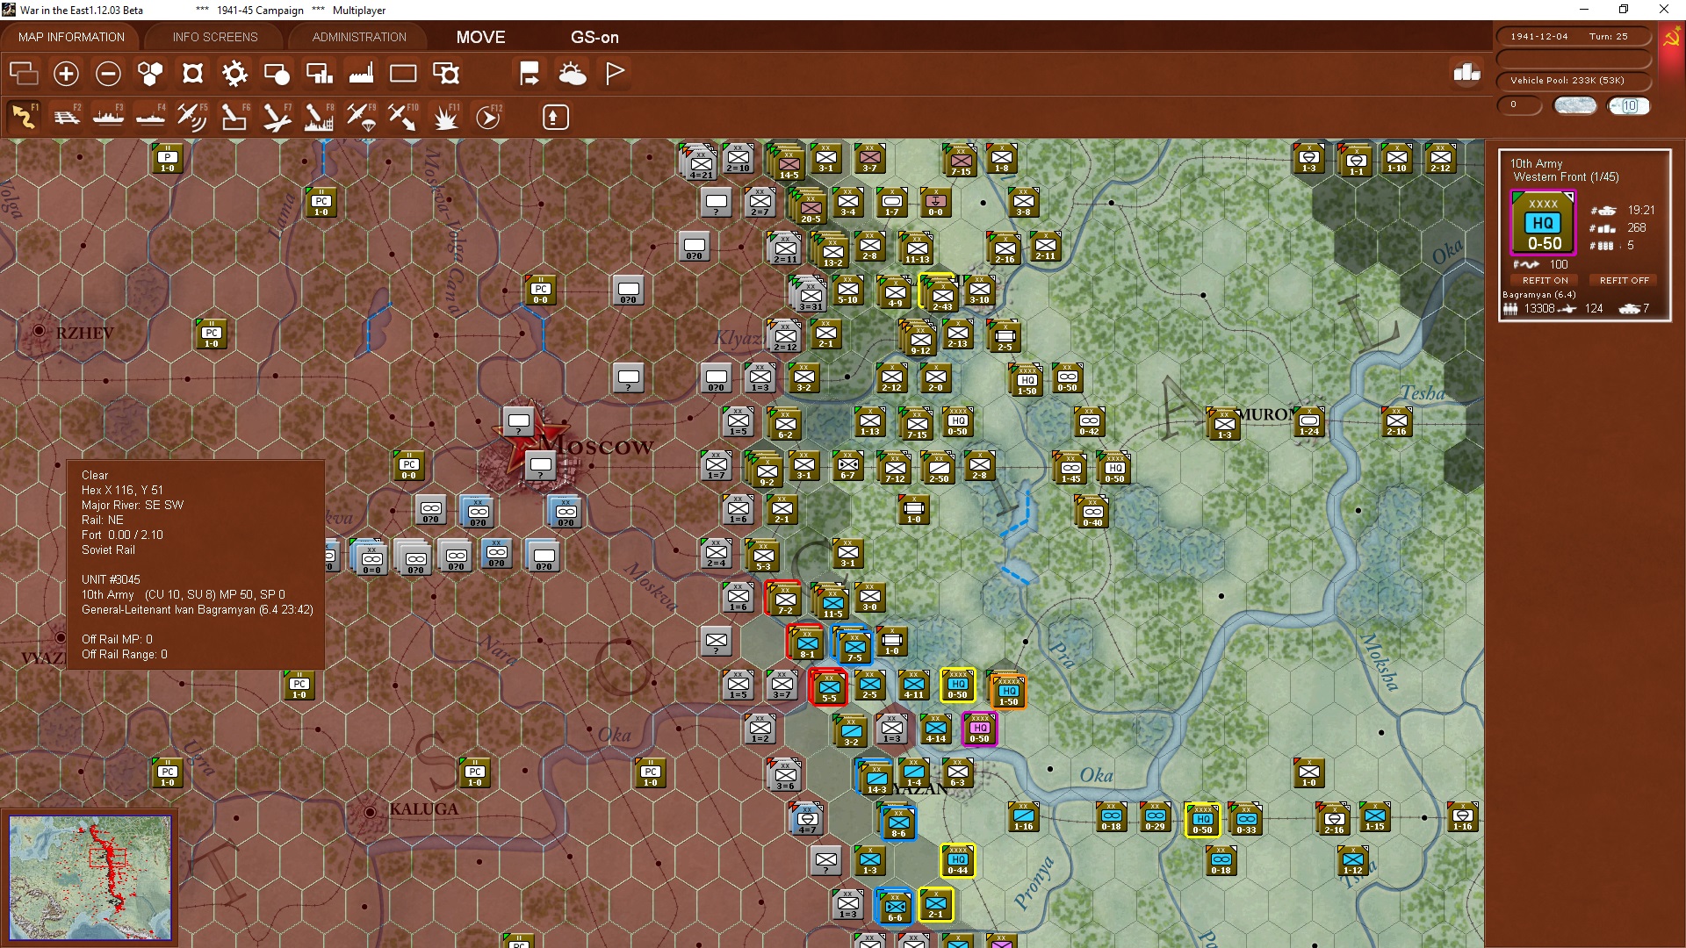This screenshot has width=1686, height=948.
Task: Click the RZHEV city marker
Action: 39,331
